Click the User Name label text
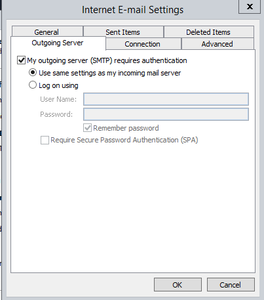This screenshot has width=264, height=300. (x=58, y=99)
